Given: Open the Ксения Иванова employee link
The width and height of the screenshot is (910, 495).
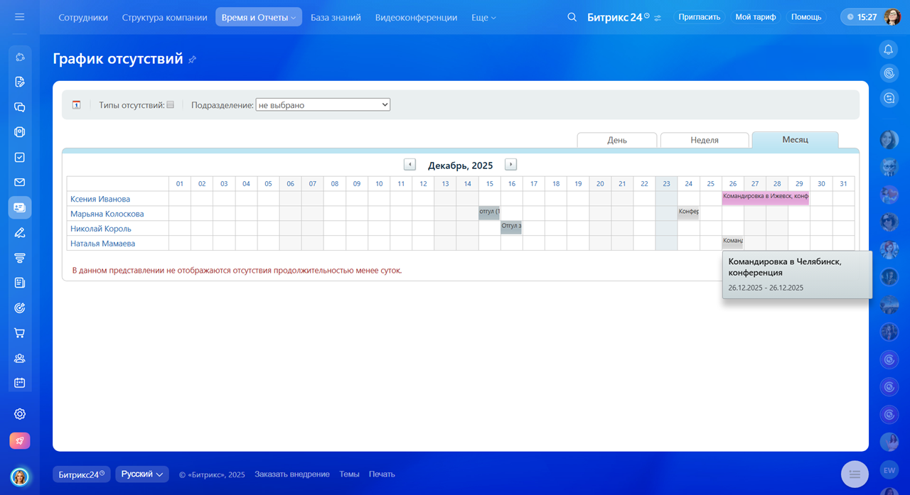Looking at the screenshot, I should pos(100,199).
